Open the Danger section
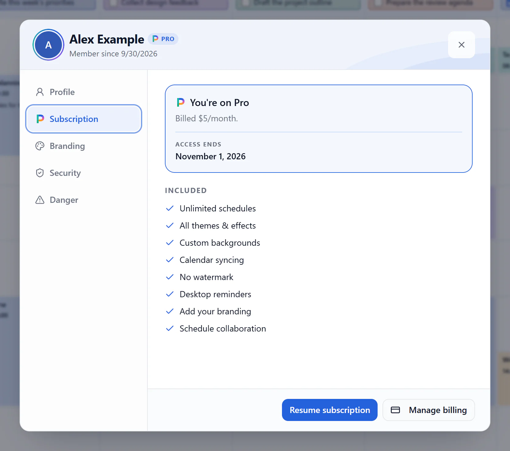 pyautogui.click(x=84, y=200)
